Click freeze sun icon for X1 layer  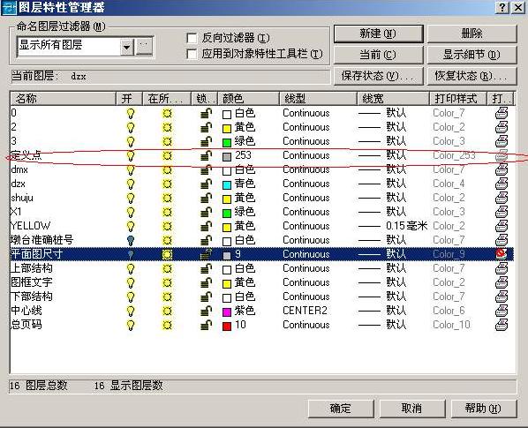tap(167, 213)
